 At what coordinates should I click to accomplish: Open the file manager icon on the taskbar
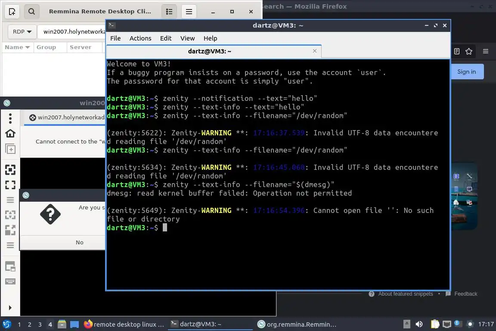click(62, 325)
